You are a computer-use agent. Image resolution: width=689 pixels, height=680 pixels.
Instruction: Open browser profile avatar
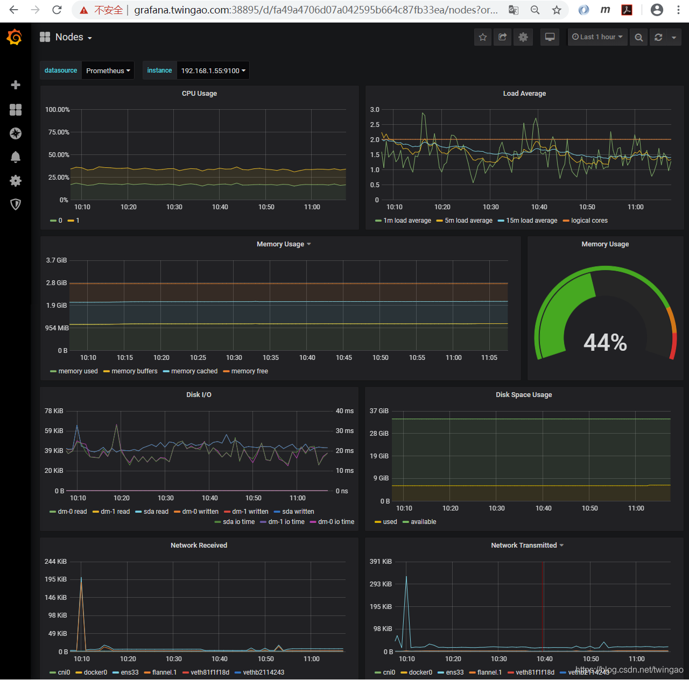657,10
